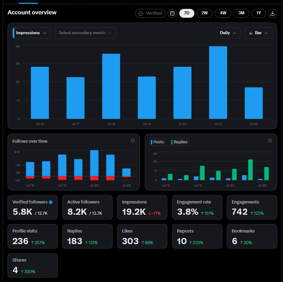The height and width of the screenshot is (282, 283).
Task: Click the 4K axis label in impressions chart
Action: [18, 46]
